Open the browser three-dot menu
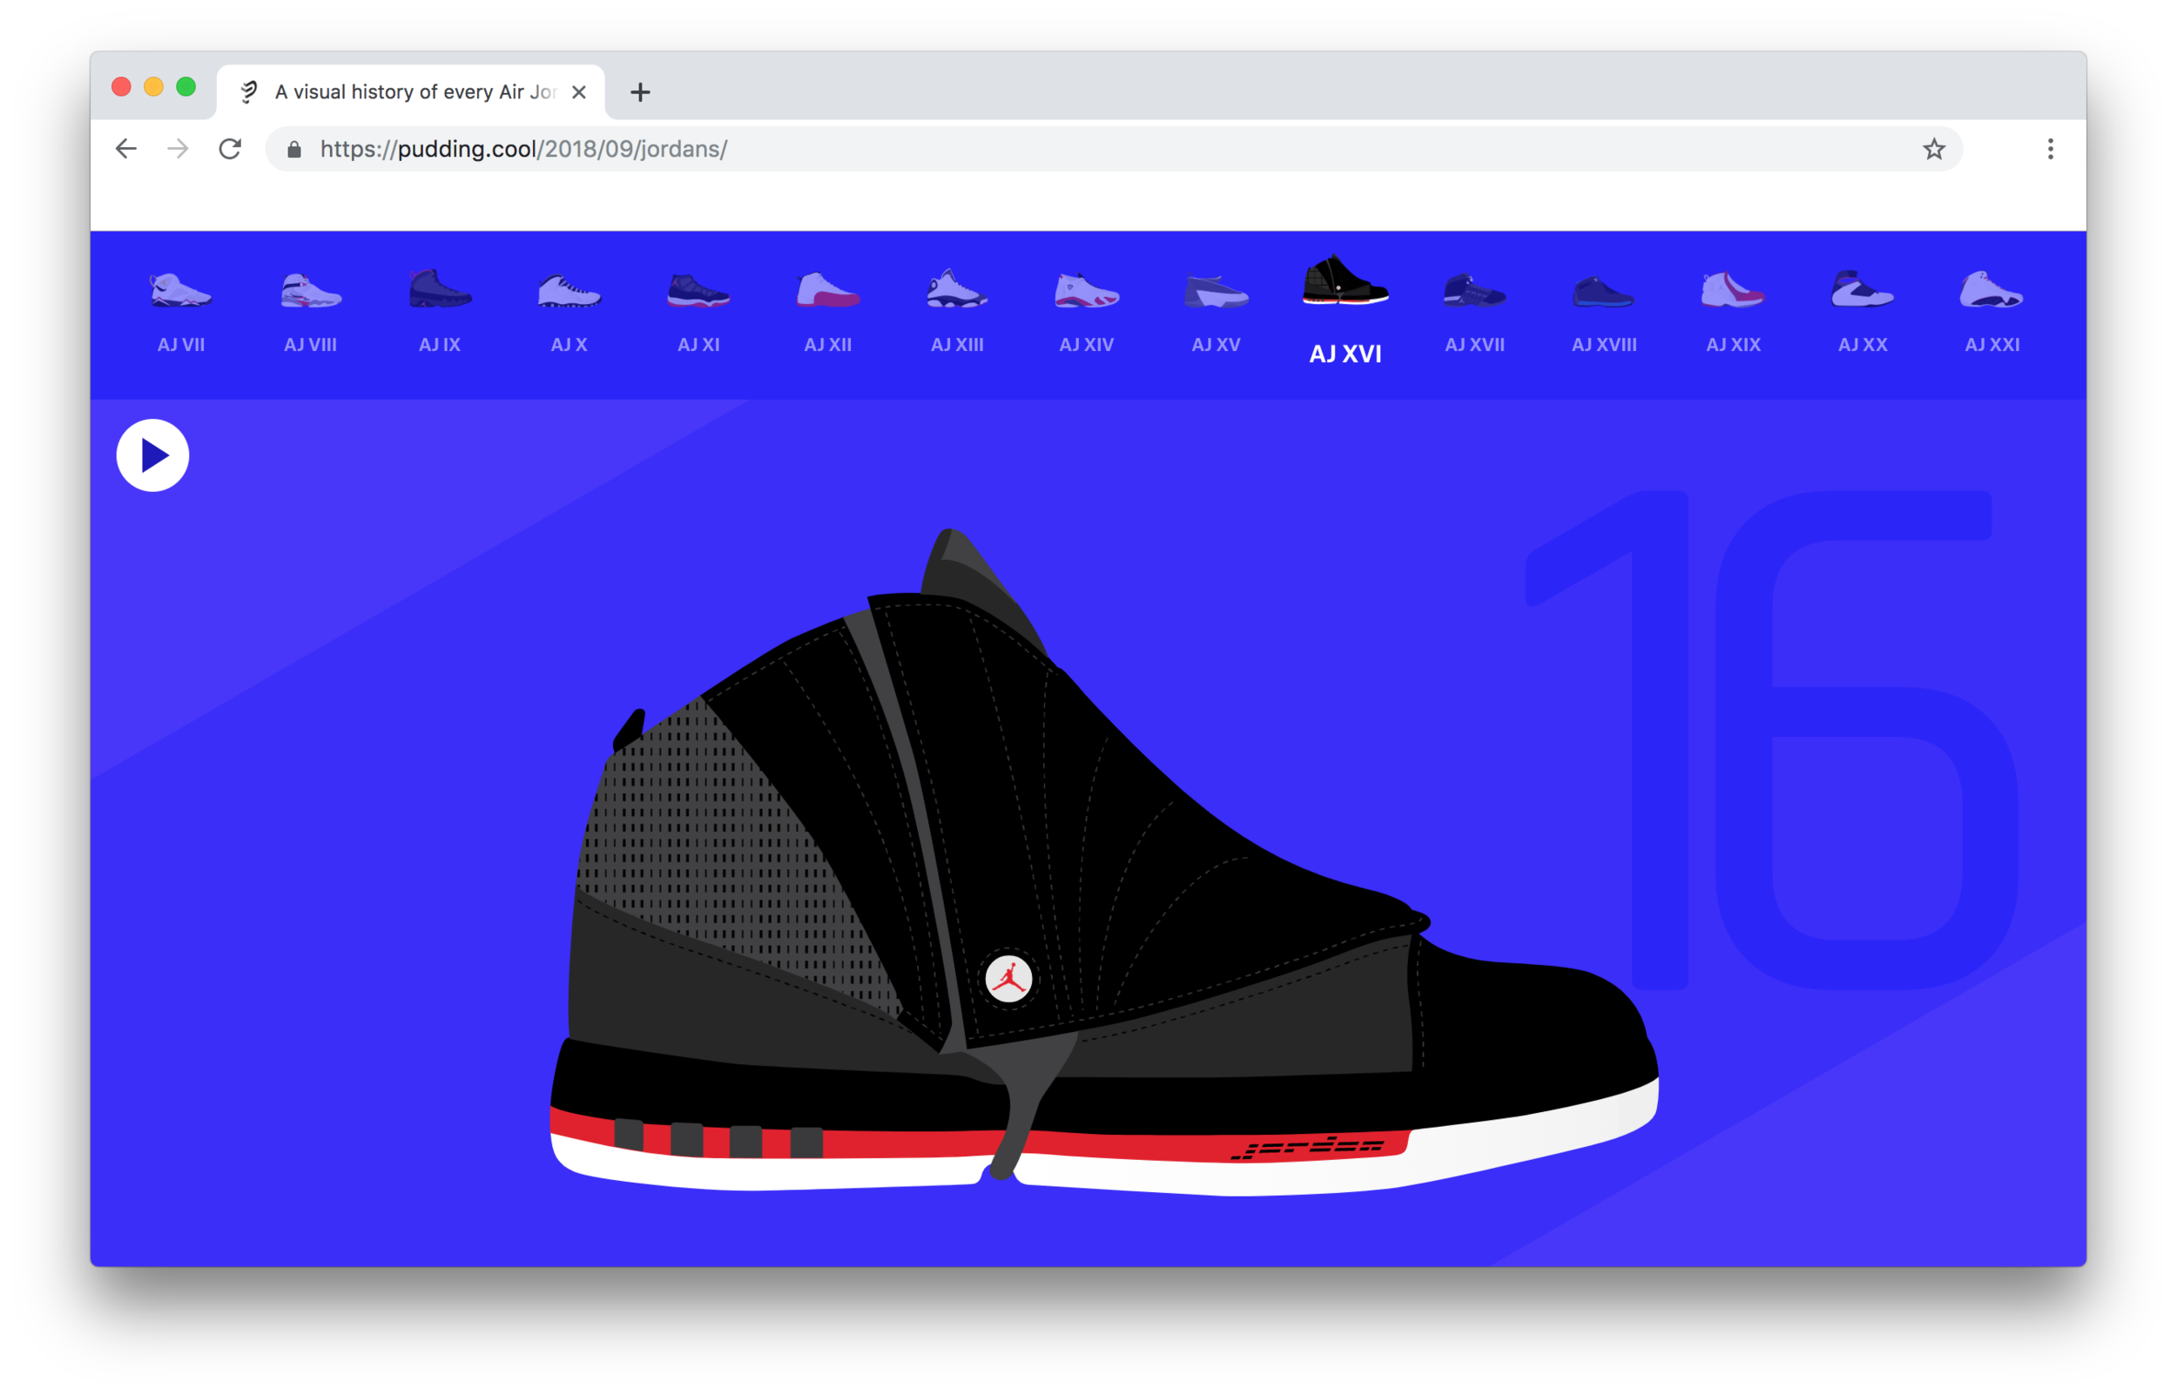Image resolution: width=2177 pixels, height=1396 pixels. [2050, 149]
